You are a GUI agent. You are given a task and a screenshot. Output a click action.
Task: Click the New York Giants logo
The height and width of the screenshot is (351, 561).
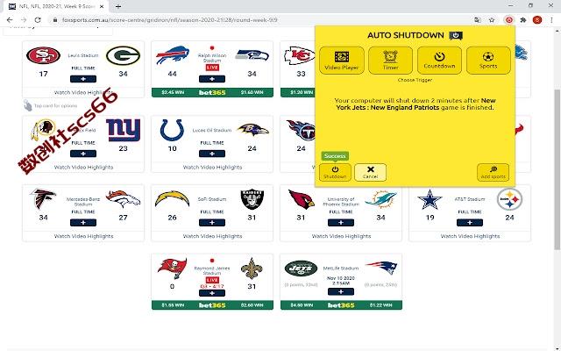(123, 131)
